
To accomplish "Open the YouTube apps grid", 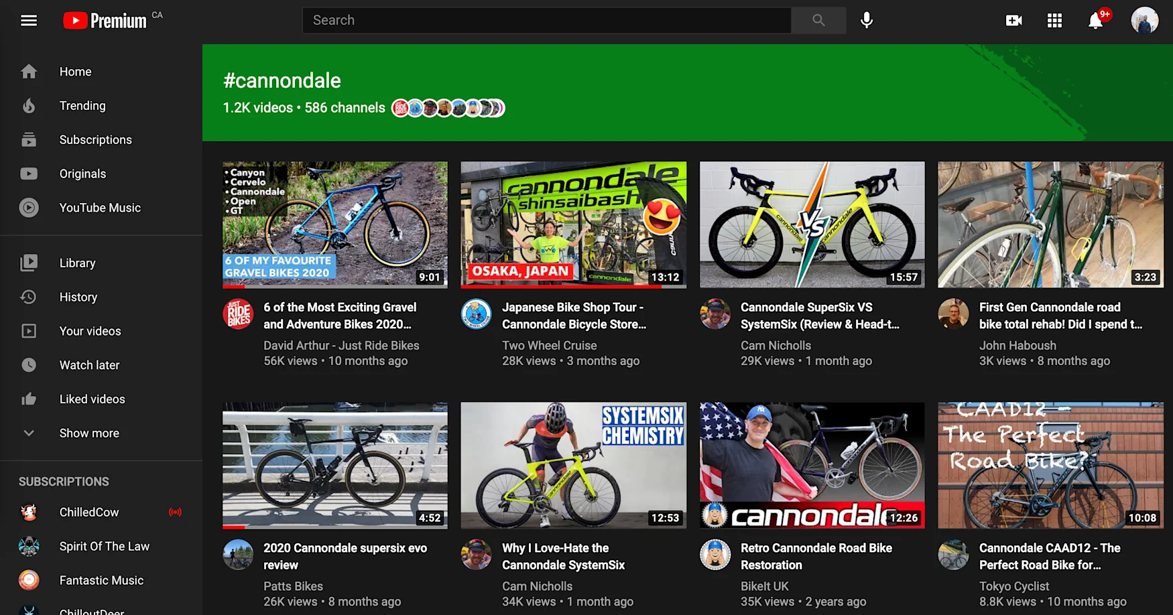I will tap(1054, 21).
